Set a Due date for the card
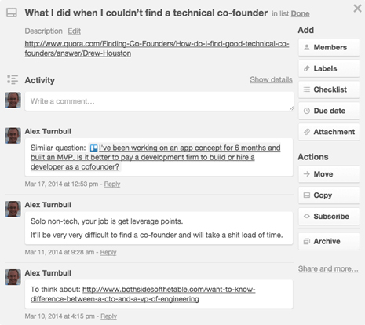This screenshot has width=365, height=325. [x=329, y=111]
